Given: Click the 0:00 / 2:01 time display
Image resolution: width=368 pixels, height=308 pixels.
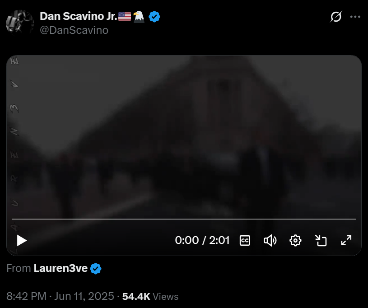Looking at the screenshot, I should tap(202, 240).
